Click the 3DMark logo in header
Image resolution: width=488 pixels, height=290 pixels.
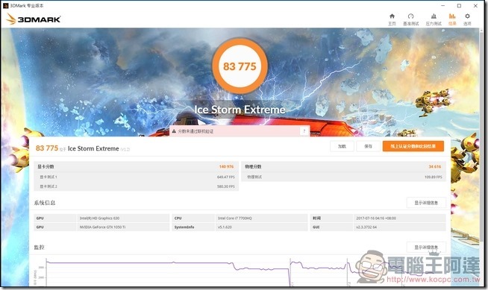(34, 19)
